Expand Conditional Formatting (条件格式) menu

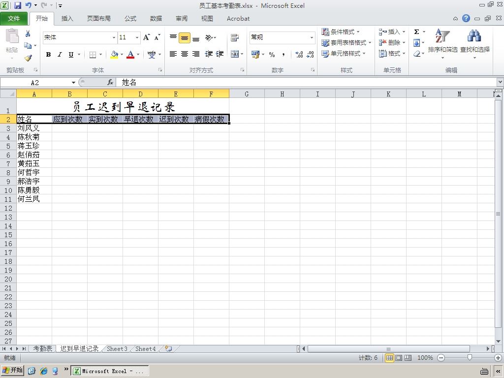341,31
